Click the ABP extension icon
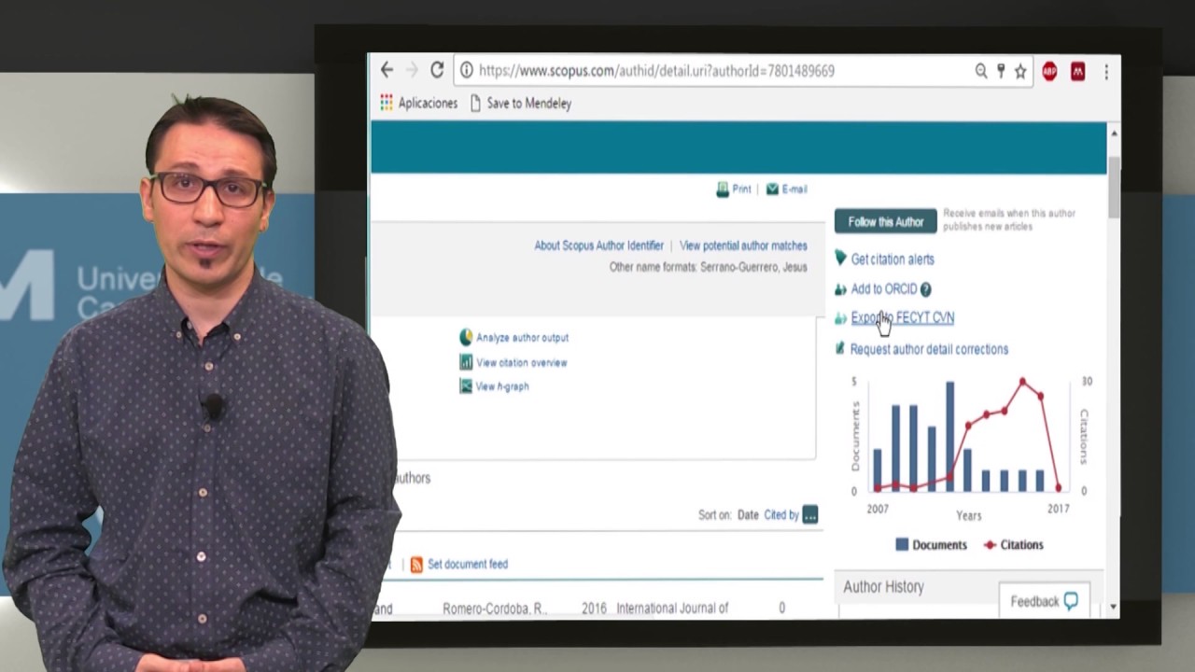1195x672 pixels. click(1049, 71)
